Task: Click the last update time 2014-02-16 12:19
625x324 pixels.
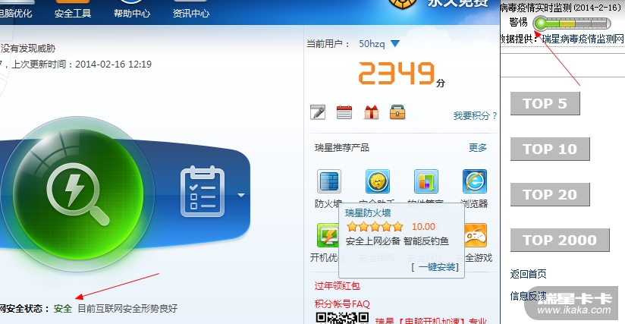Action: click(x=113, y=64)
